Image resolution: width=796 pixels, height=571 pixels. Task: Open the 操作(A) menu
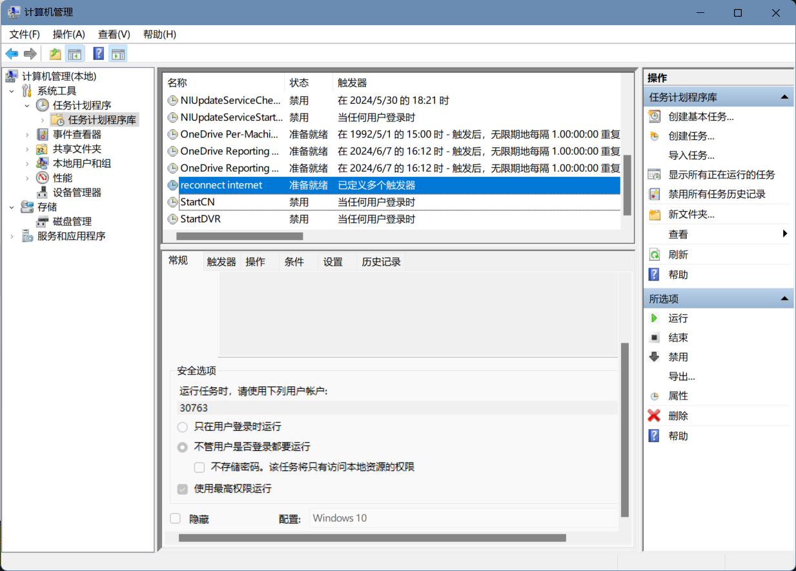[x=69, y=34]
